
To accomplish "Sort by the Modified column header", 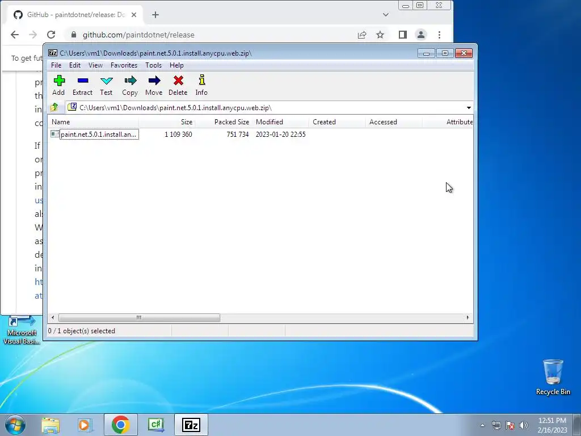I will [280, 122].
